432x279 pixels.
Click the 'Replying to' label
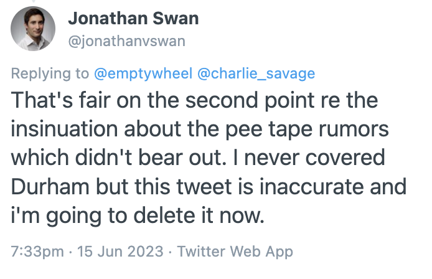pos(50,73)
